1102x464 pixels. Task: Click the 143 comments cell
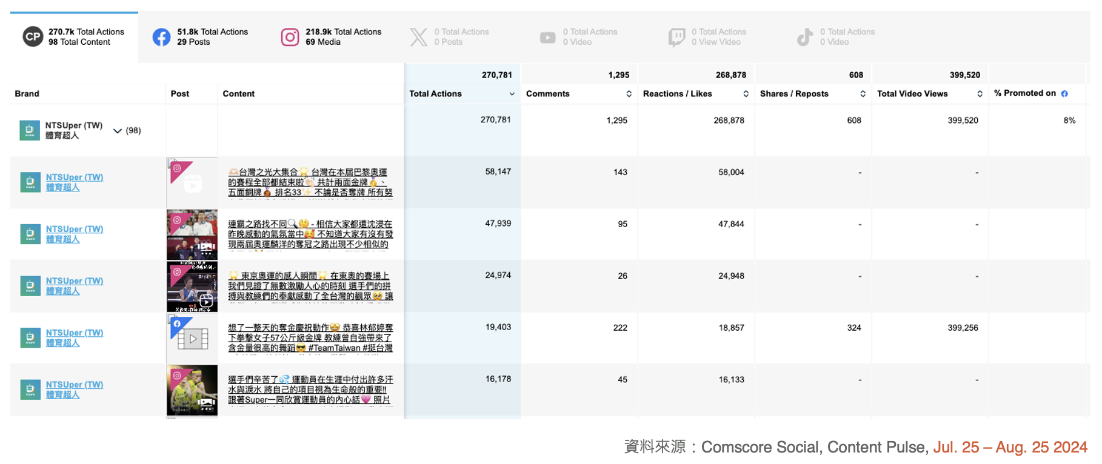pyautogui.click(x=620, y=172)
